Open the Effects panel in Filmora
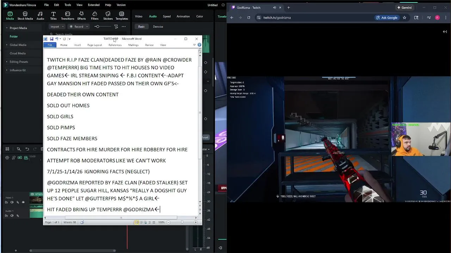Screen dimensions: 451x253 click(81, 16)
